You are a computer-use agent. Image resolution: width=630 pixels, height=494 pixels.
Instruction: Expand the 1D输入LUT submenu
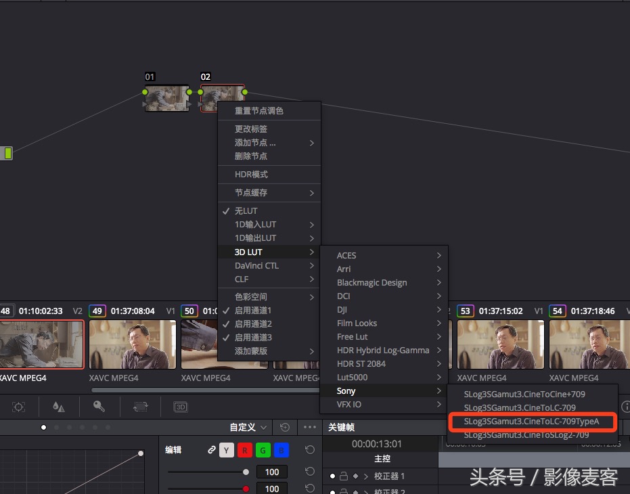[x=269, y=224]
